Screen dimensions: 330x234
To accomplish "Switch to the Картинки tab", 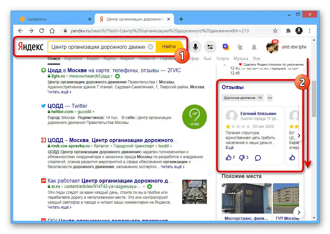I will pos(73,59).
